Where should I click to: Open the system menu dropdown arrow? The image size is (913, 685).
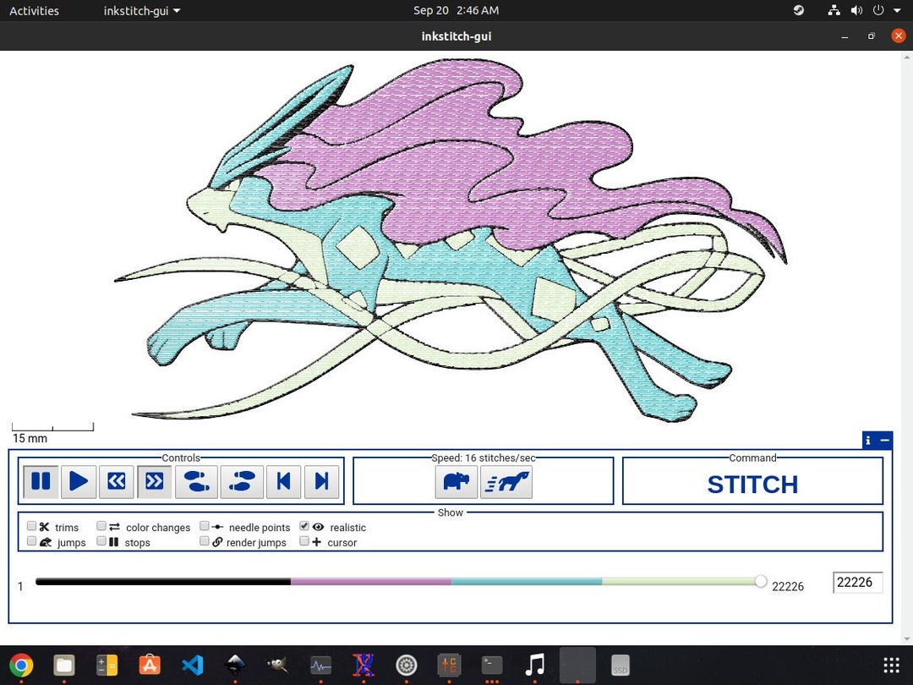tap(897, 10)
